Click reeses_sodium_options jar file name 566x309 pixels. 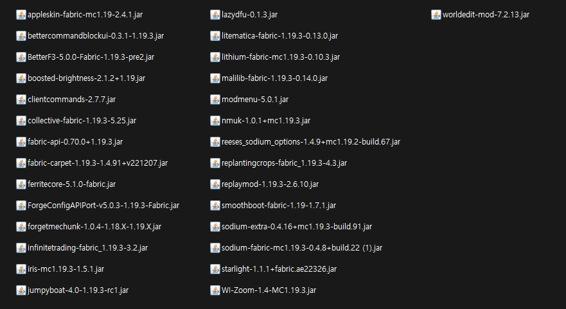[311, 142]
